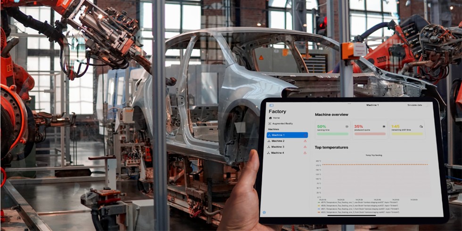Click warning icon next to Machine 3

point(305,147)
